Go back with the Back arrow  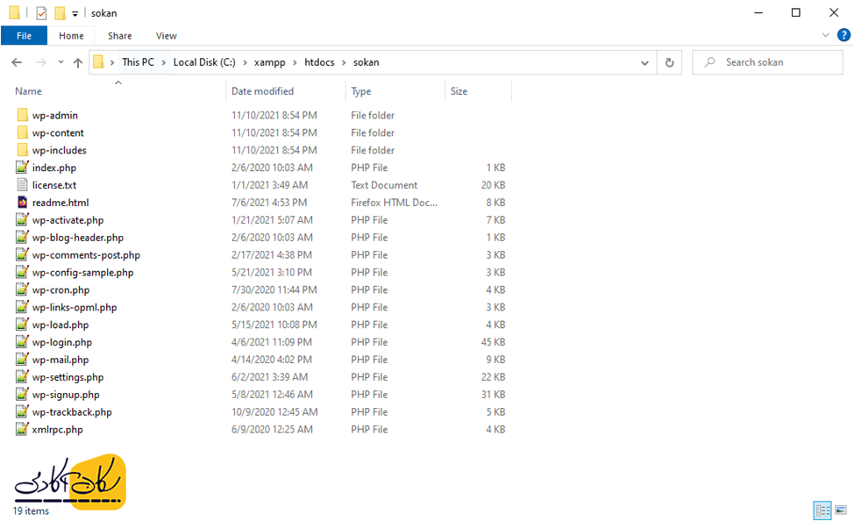17,62
